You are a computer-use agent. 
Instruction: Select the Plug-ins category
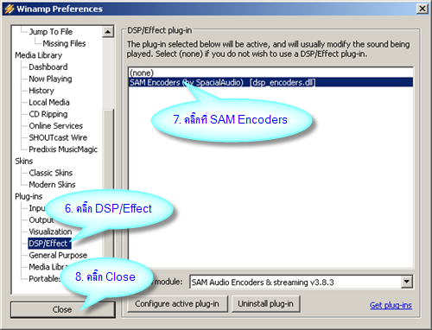tap(29, 196)
